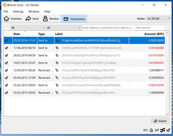Open the type filter All dropdown
The image size is (173, 136).
tap(64, 28)
